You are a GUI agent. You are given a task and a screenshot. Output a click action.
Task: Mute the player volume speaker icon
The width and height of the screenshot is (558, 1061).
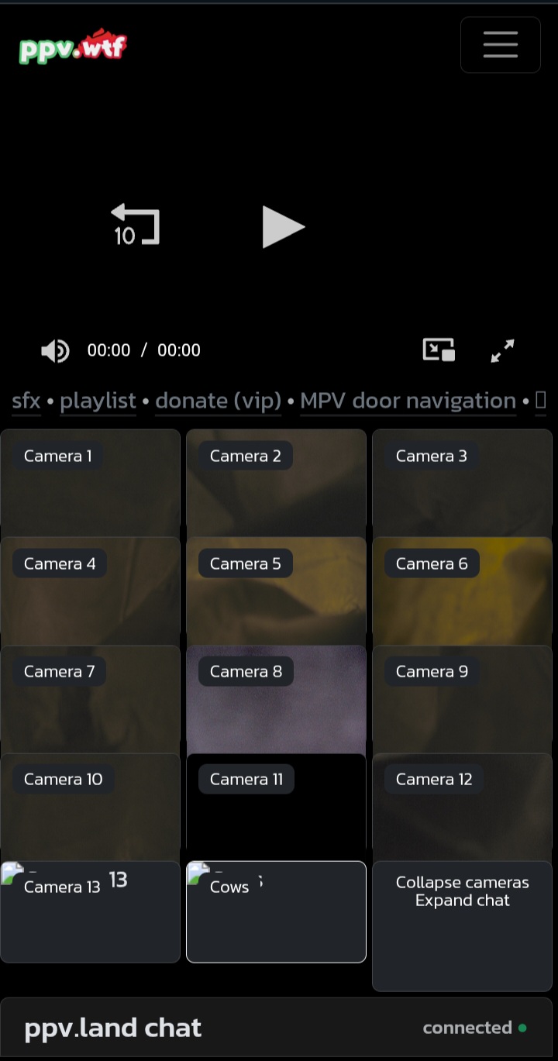tap(55, 350)
